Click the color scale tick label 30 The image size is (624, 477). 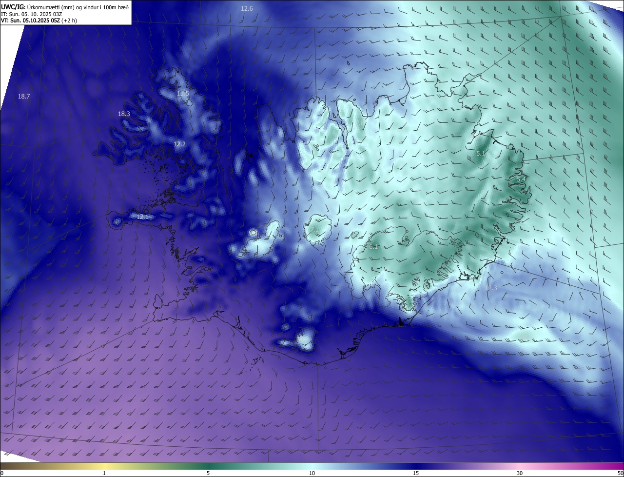tap(520, 474)
